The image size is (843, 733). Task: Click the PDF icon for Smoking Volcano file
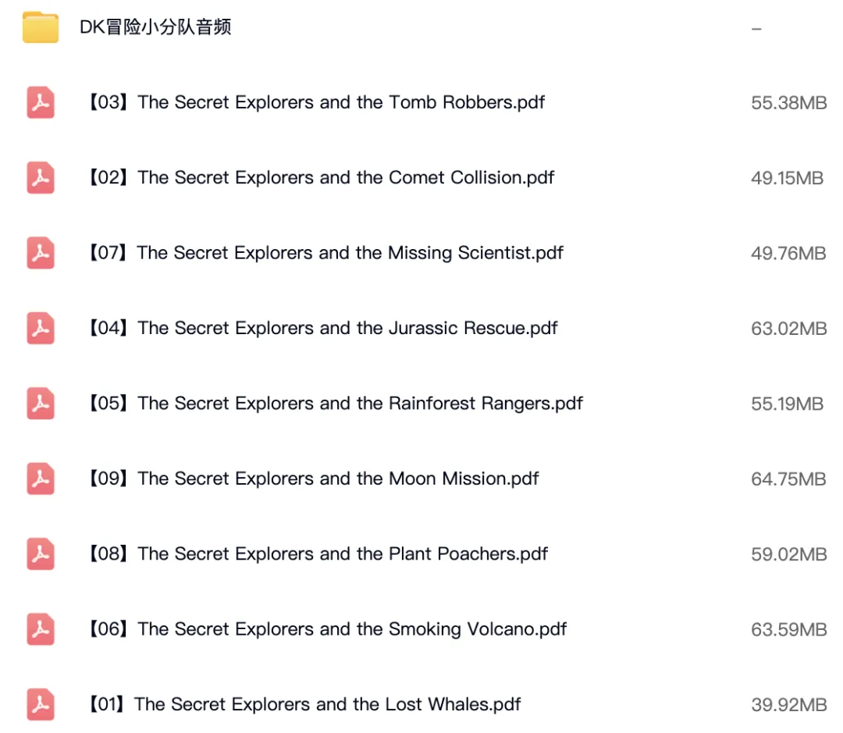(x=41, y=629)
